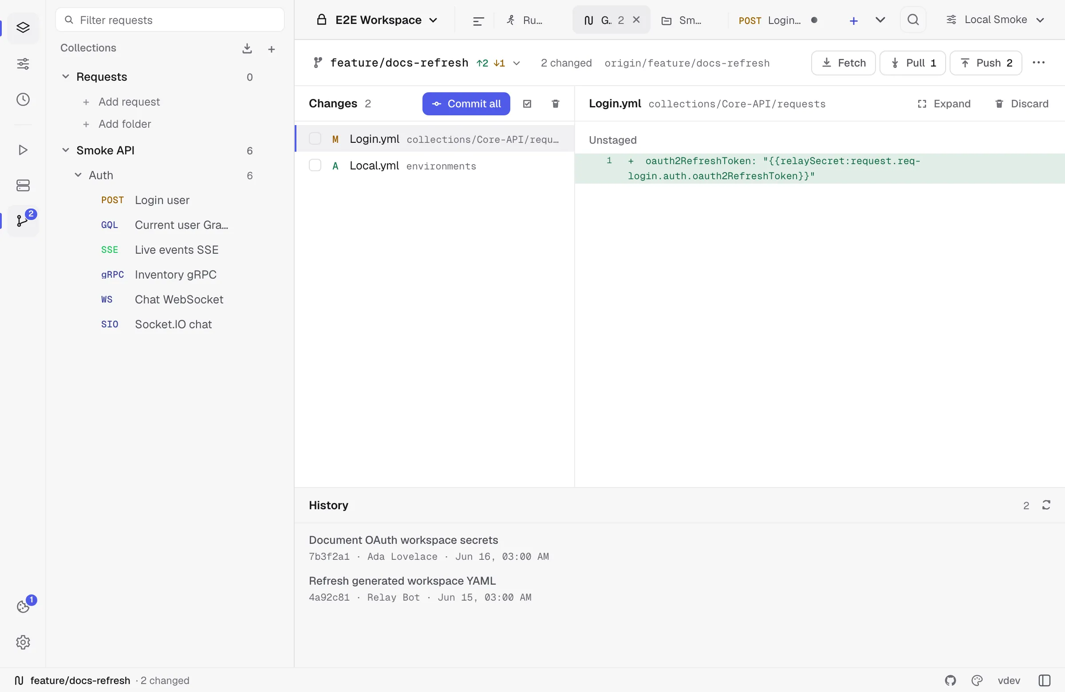The width and height of the screenshot is (1065, 692).
Task: Import collection using download icon
Action: pyautogui.click(x=247, y=48)
